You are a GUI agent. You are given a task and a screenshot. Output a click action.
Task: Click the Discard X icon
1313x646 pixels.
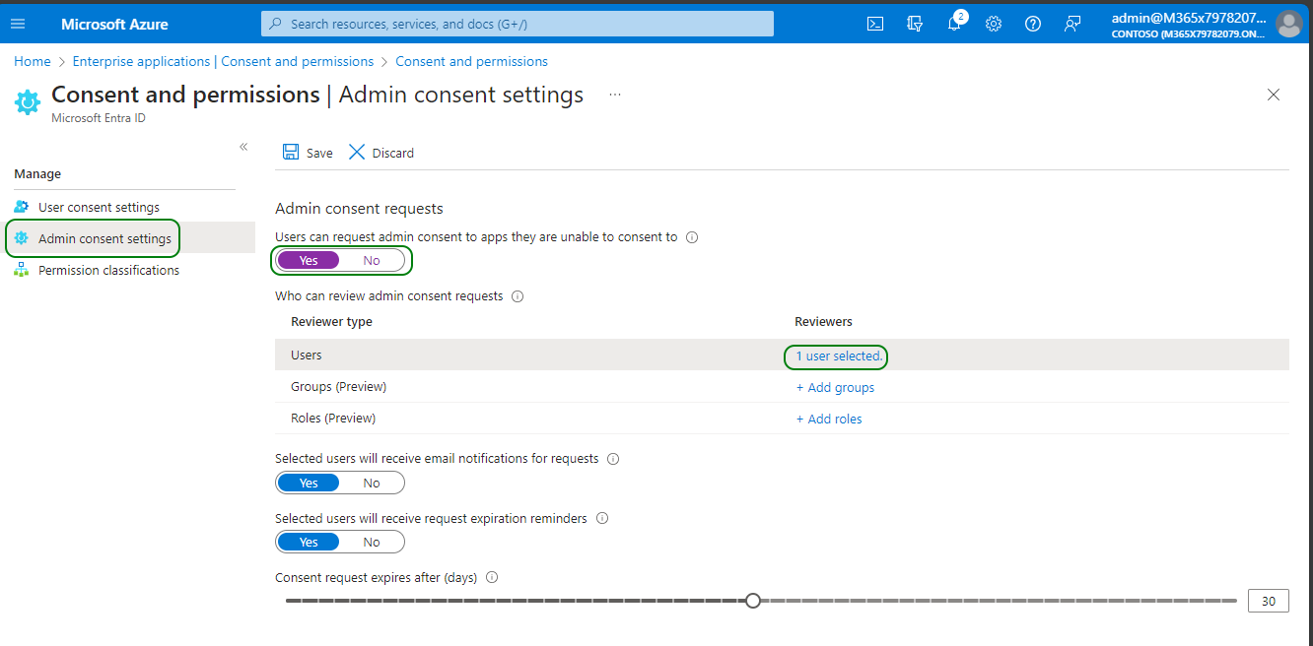(357, 152)
